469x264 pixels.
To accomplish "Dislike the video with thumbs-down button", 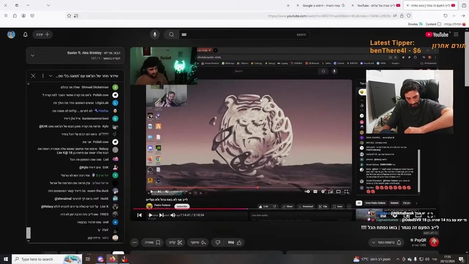I will (x=218, y=242).
